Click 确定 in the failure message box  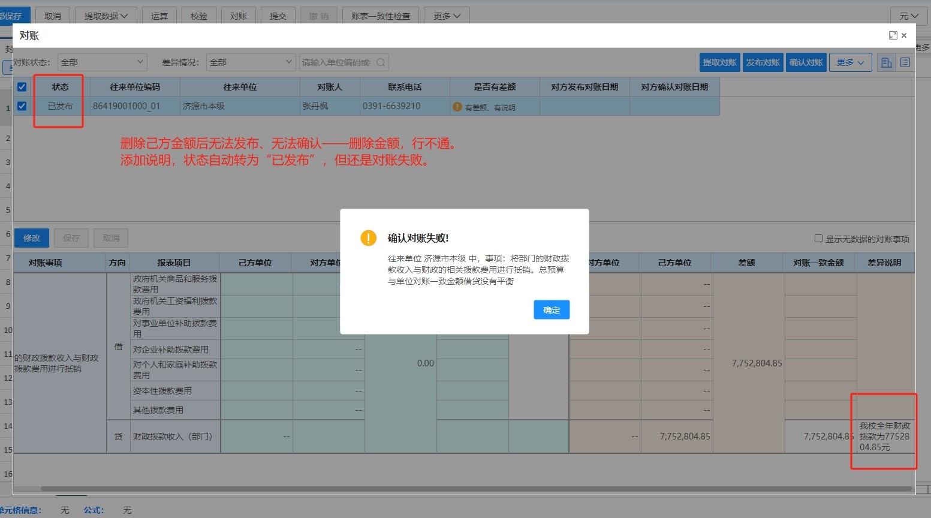552,310
